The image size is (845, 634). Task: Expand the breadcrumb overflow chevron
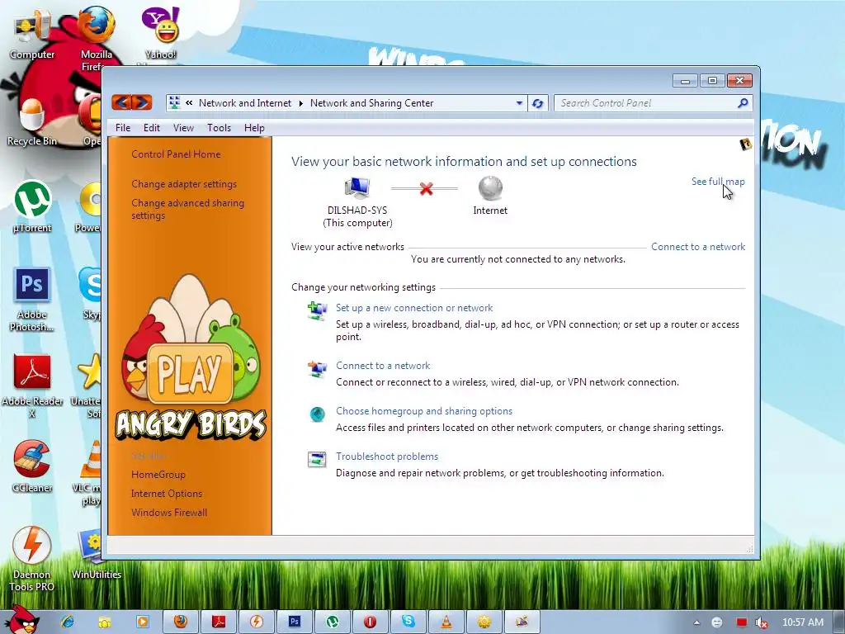189,102
